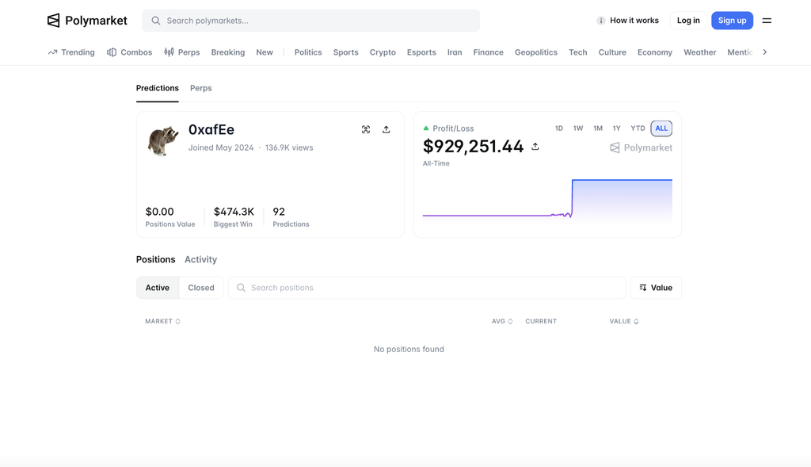Click the Sign up button

tap(733, 21)
